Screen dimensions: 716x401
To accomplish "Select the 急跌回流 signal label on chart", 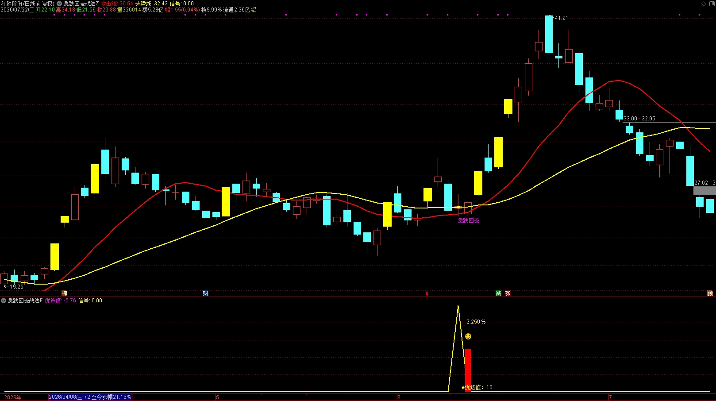I will [468, 220].
